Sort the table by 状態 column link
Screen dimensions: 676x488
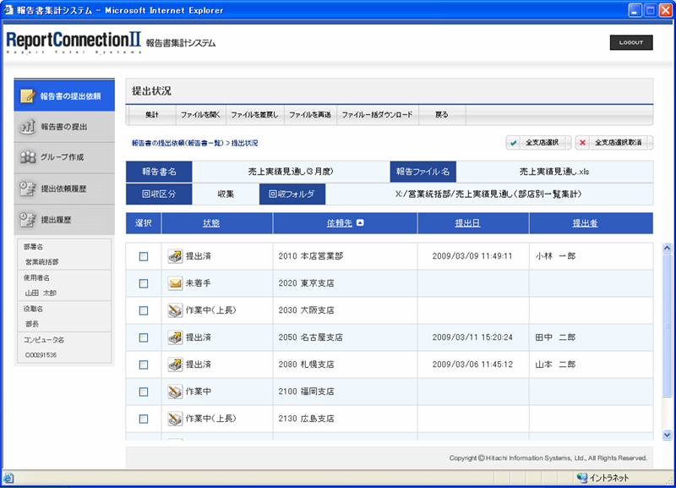(x=211, y=223)
